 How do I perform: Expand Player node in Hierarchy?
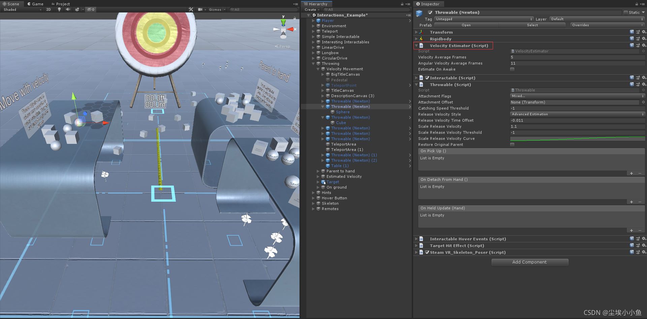tap(313, 21)
